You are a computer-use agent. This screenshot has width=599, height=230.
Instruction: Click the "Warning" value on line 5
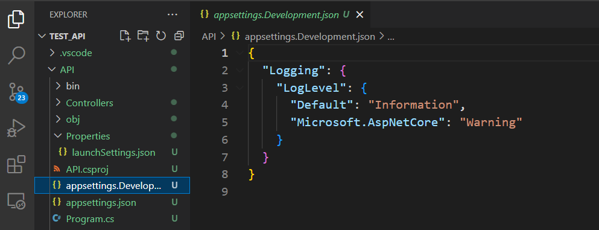[491, 123]
